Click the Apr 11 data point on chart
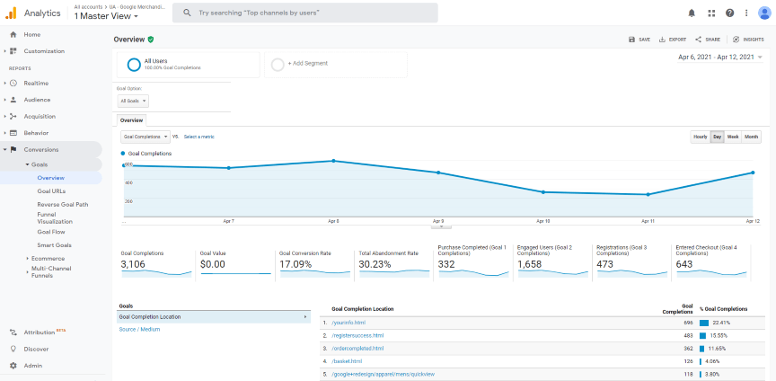 pyautogui.click(x=648, y=195)
